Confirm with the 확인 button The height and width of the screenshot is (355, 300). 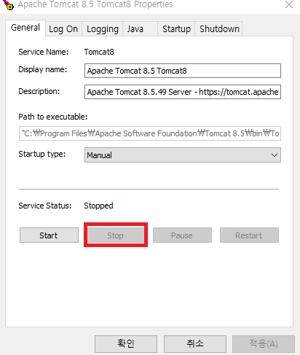126,344
